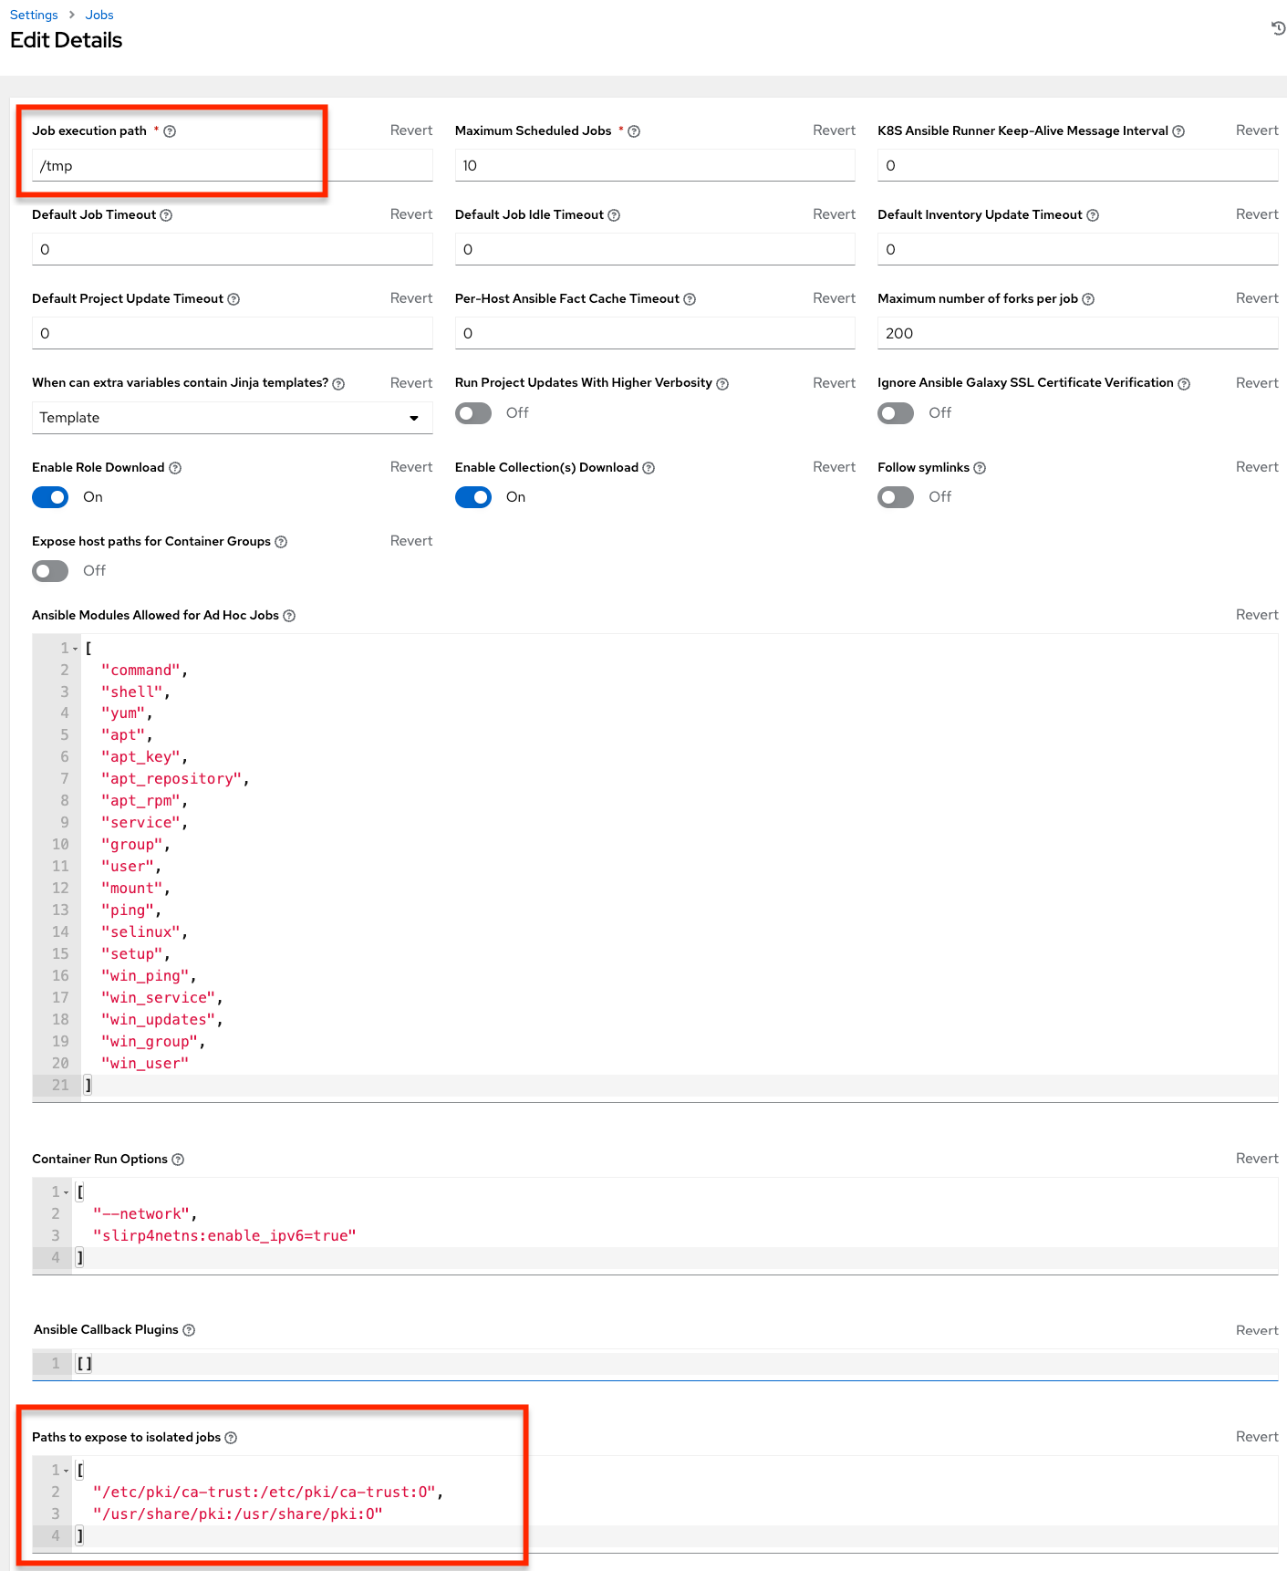Click the Job execution path input field
The width and height of the screenshot is (1287, 1571).
(x=232, y=165)
